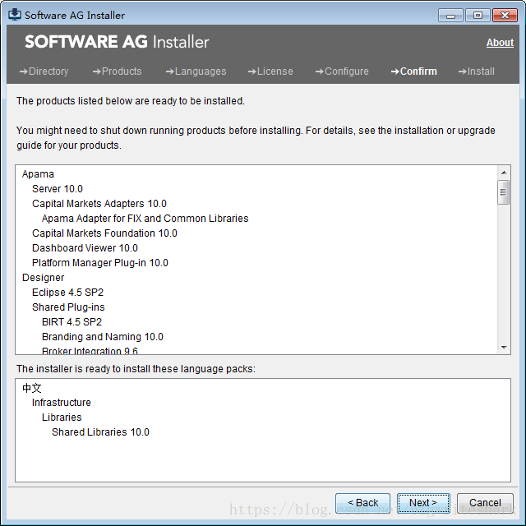Open the About link

click(x=500, y=43)
